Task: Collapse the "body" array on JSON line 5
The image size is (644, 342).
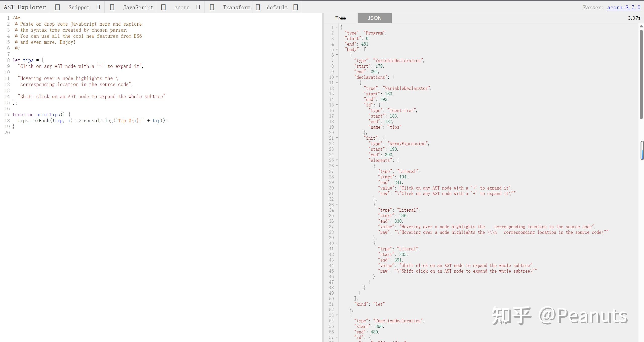Action: pyautogui.click(x=337, y=50)
